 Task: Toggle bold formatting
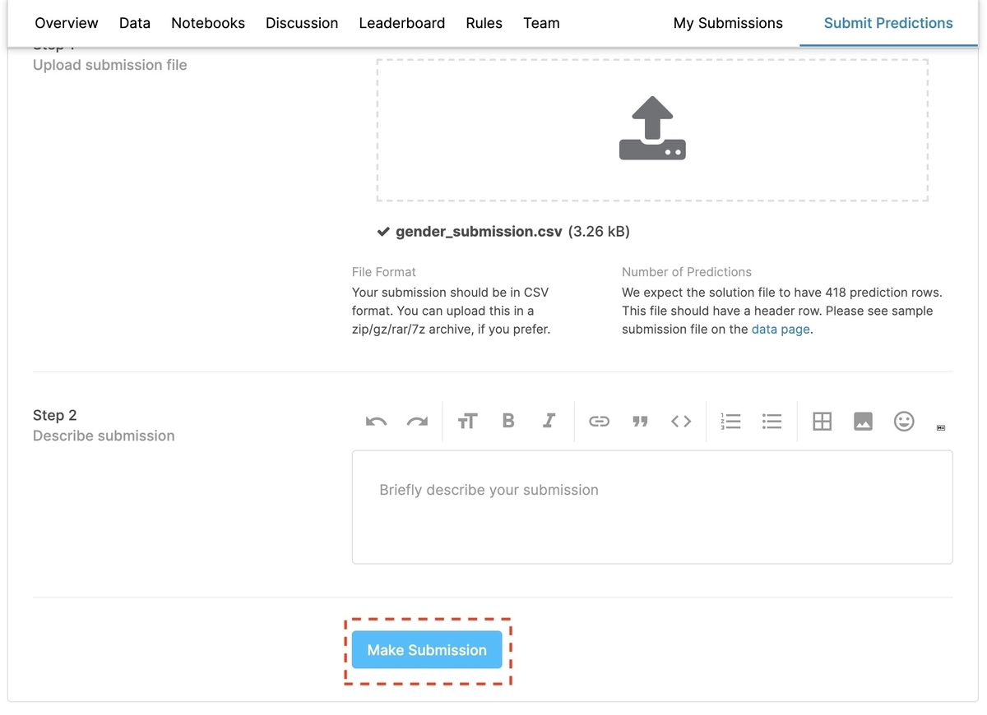[x=508, y=421]
